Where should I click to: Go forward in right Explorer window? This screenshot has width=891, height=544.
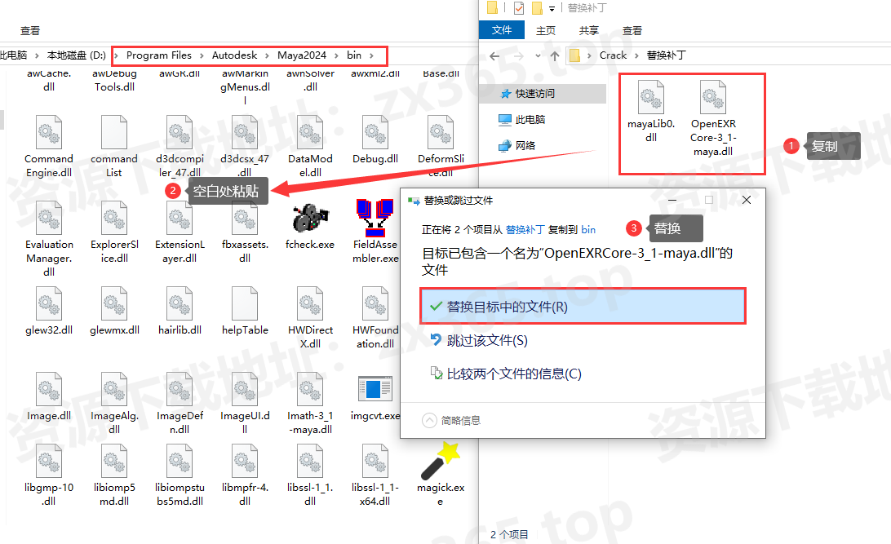pyautogui.click(x=518, y=55)
